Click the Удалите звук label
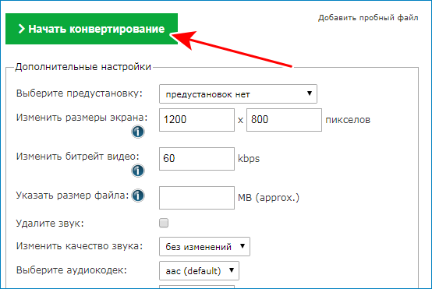The height and width of the screenshot is (289, 432). [50, 224]
